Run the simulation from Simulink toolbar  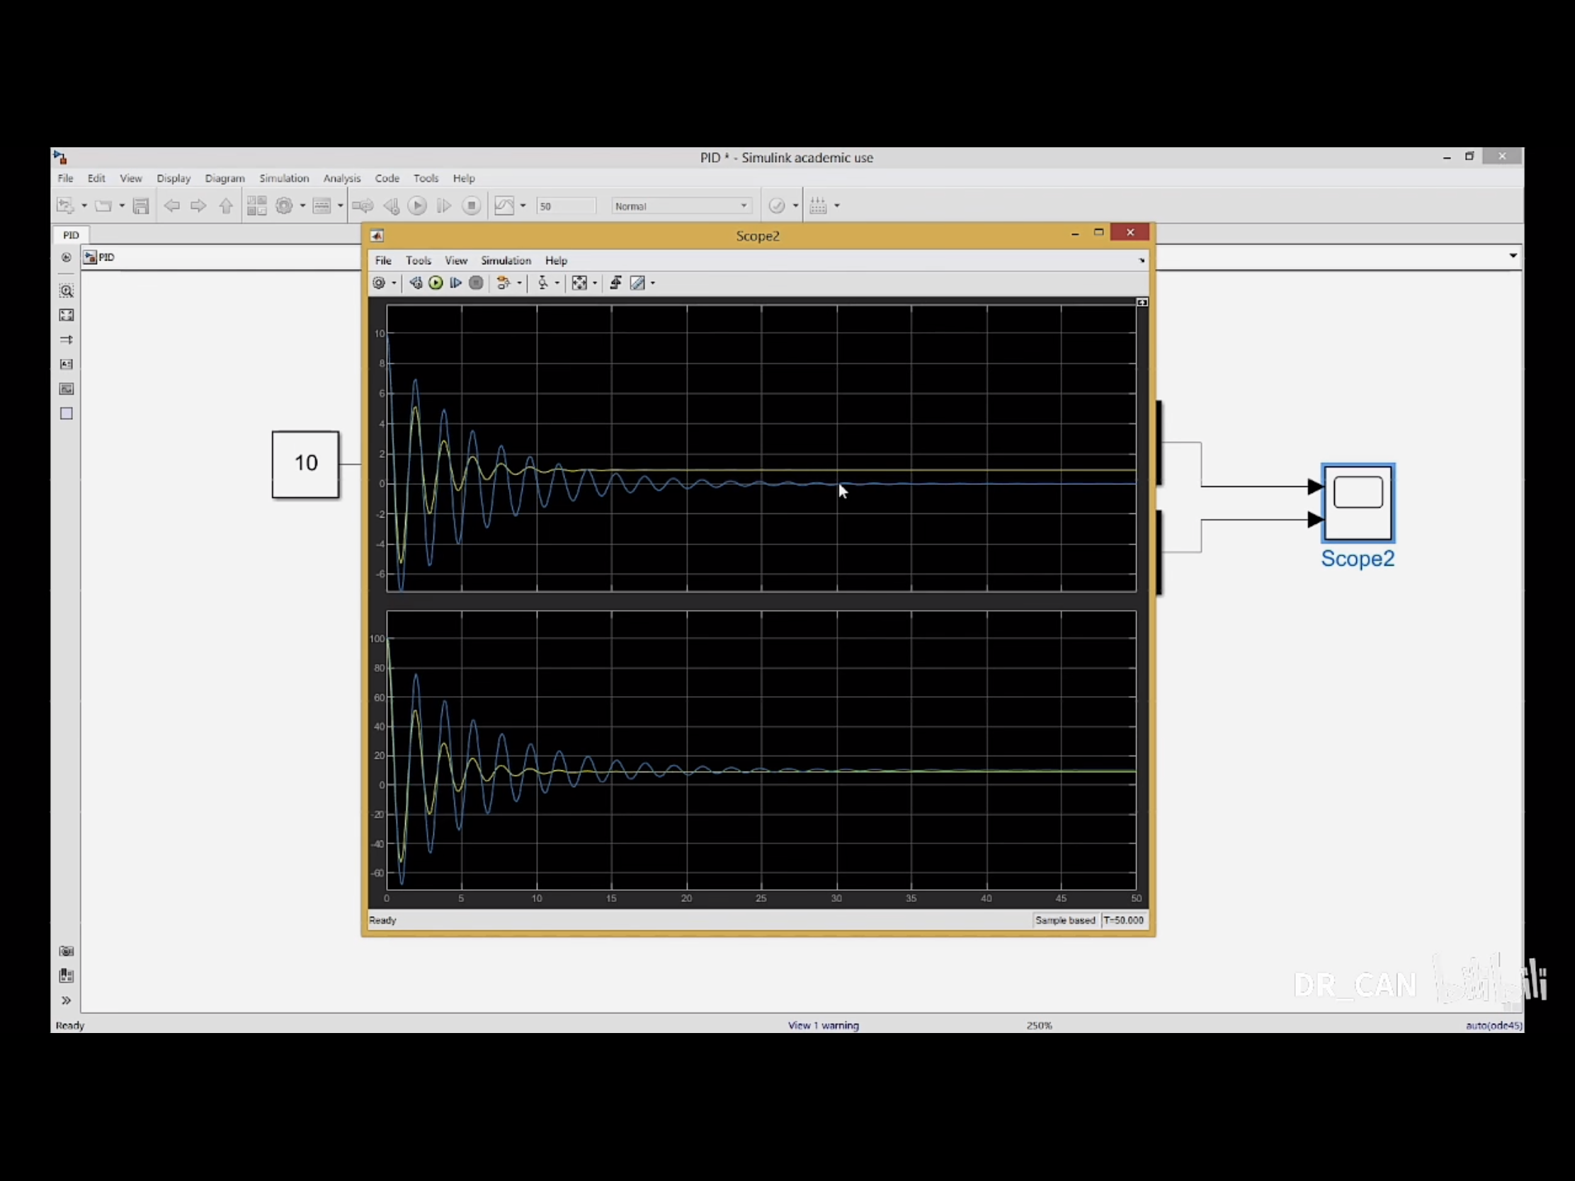click(417, 206)
